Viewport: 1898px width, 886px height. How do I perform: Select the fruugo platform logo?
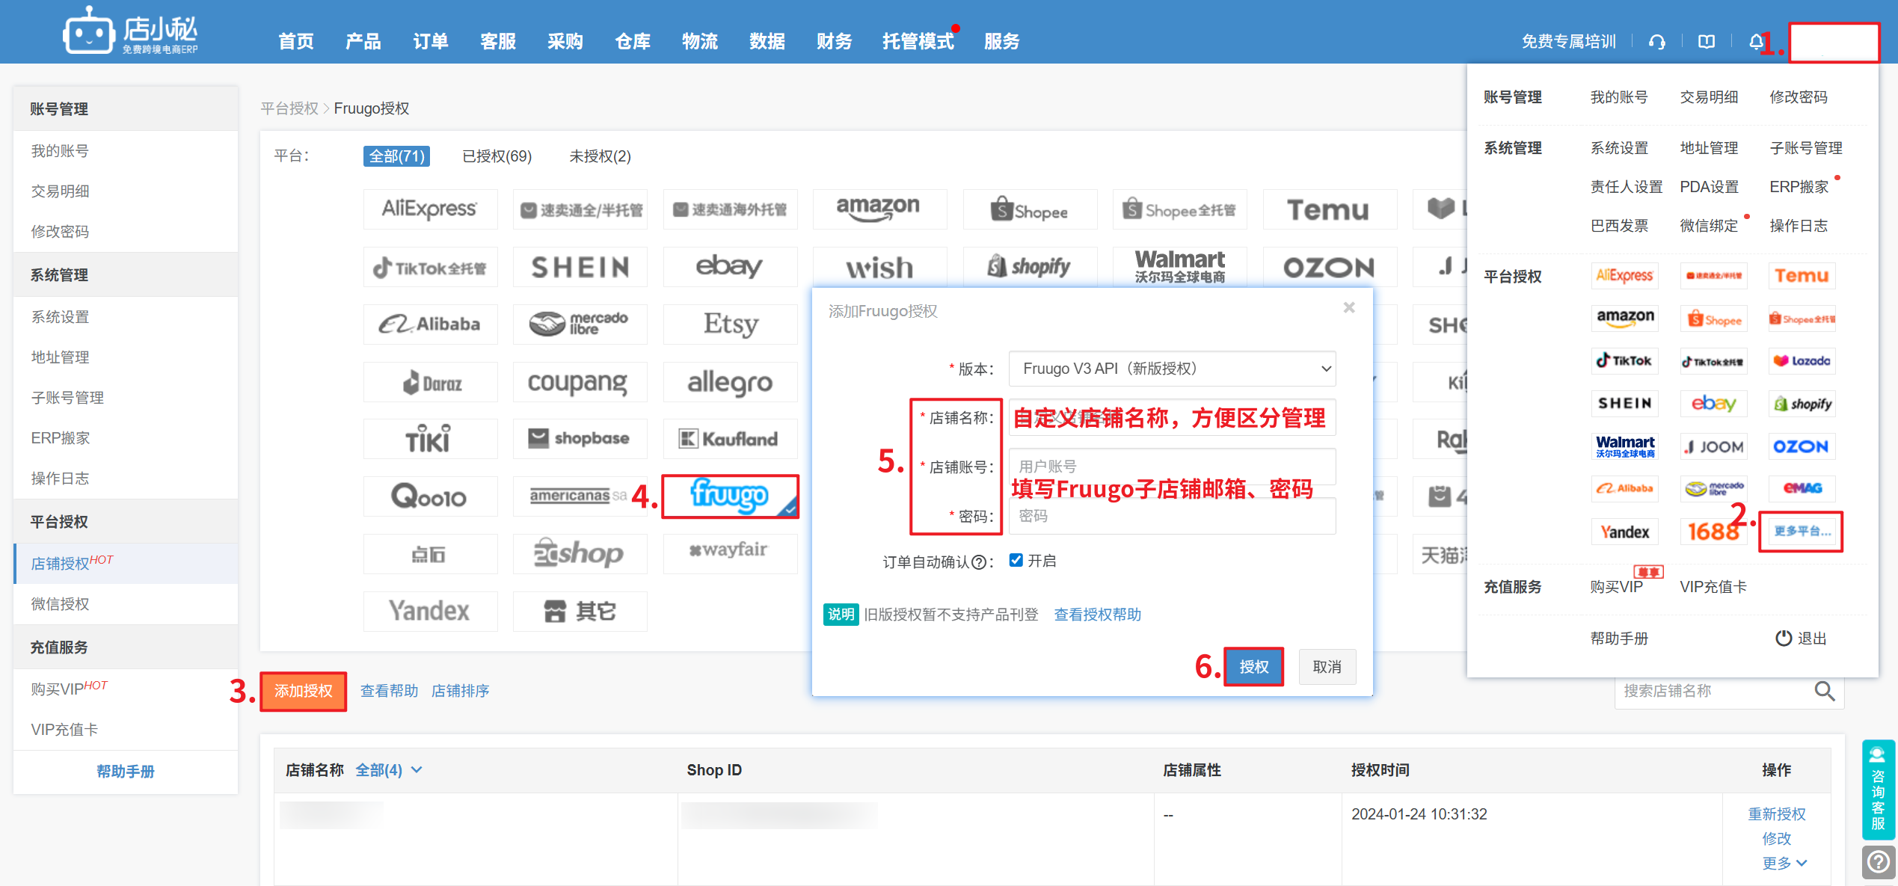tap(730, 496)
